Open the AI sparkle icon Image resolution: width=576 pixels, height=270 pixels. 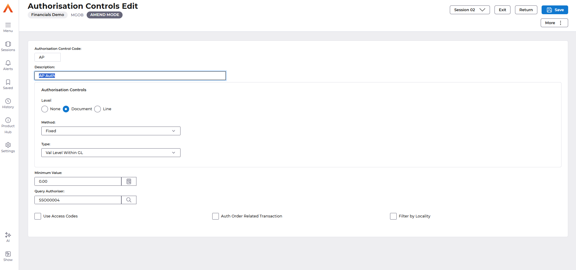click(8, 235)
